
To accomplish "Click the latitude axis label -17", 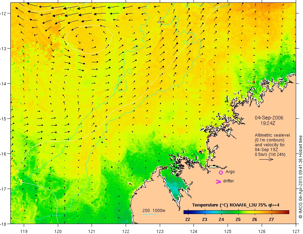I will click(3, 189).
